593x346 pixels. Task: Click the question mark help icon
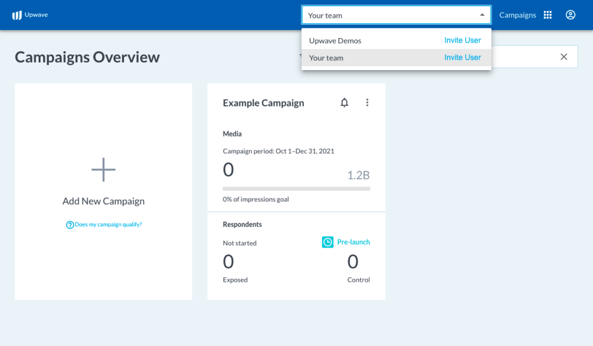click(70, 224)
